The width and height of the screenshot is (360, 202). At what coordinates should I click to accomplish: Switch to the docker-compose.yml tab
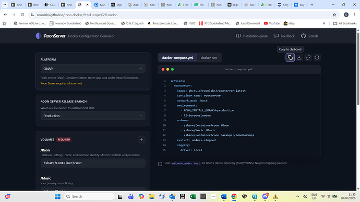pyautogui.click(x=177, y=58)
